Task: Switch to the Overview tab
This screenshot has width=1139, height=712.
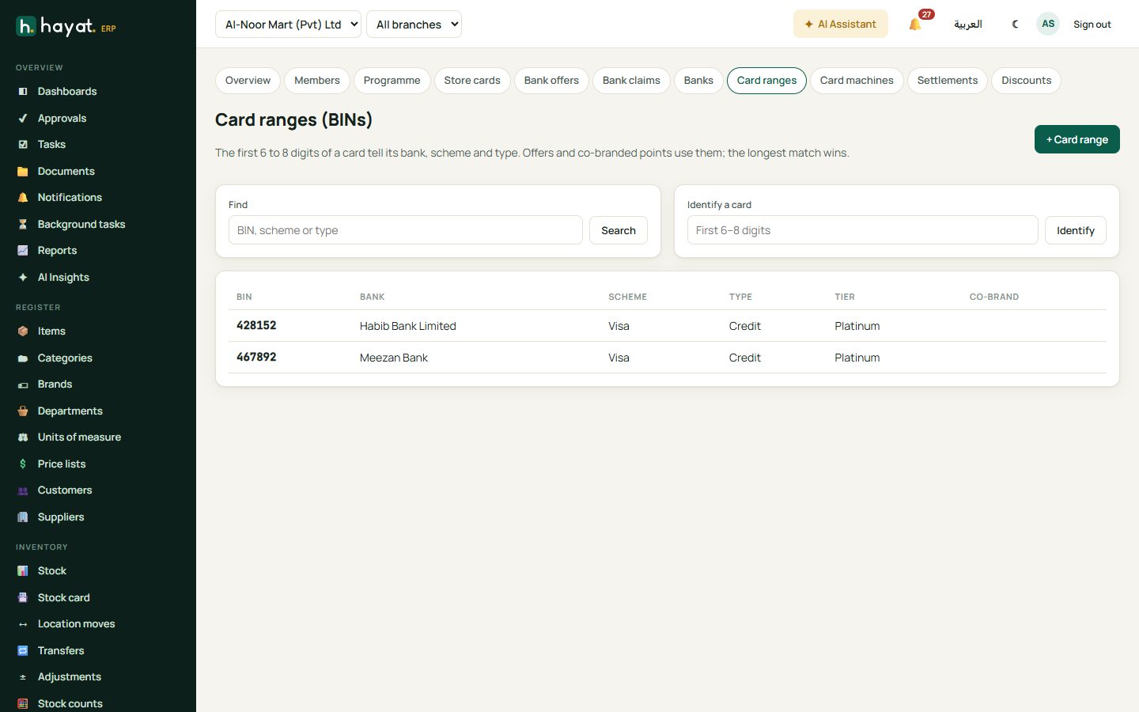Action: tap(248, 81)
